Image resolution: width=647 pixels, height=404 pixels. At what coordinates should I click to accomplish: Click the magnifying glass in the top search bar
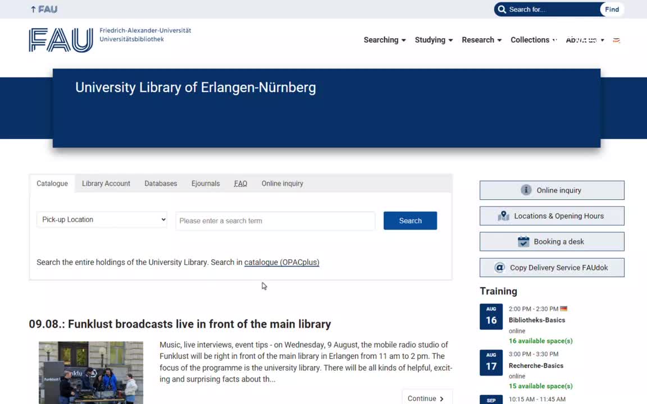click(x=502, y=9)
